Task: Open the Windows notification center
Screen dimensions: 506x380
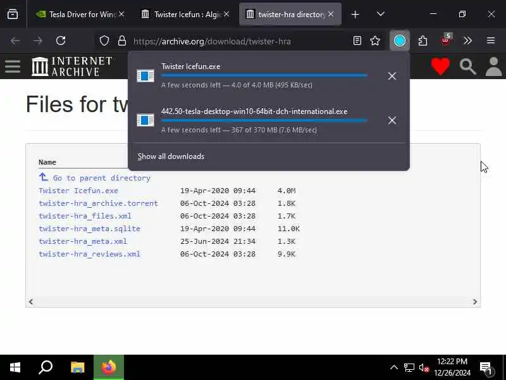Action: [486, 367]
